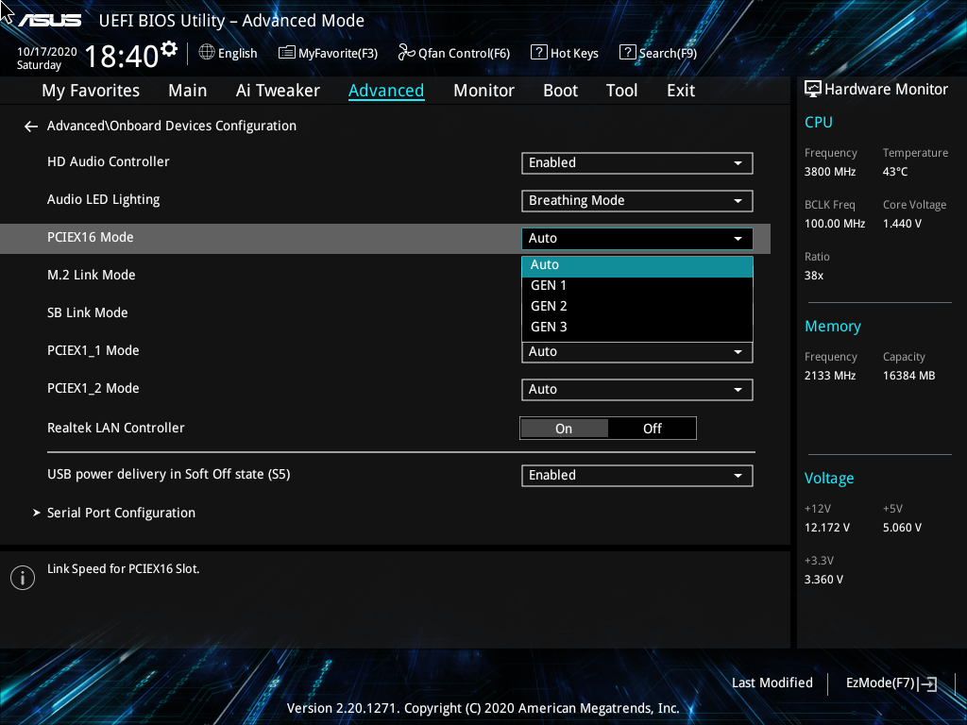Select the SB Link Mode label

coord(88,312)
